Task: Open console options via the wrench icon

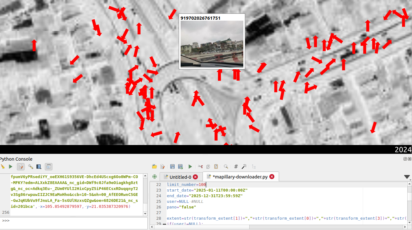Action: (x=30, y=167)
